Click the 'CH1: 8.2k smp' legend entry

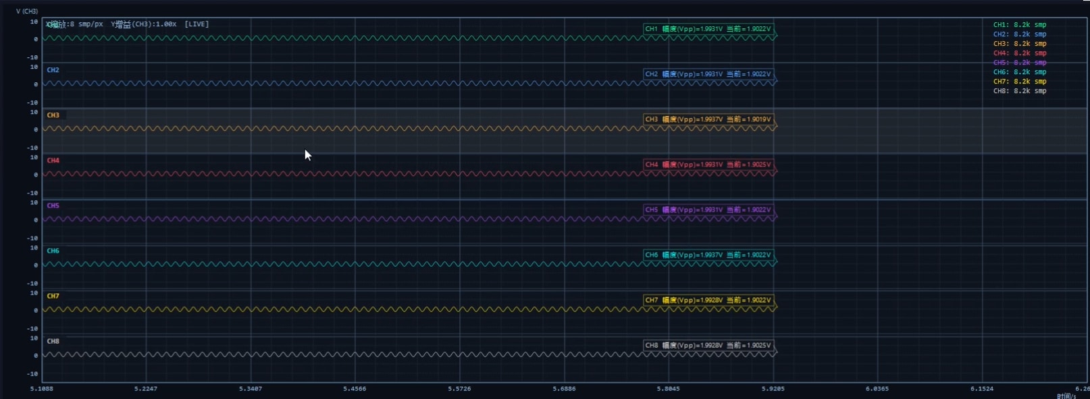pyautogui.click(x=1019, y=25)
